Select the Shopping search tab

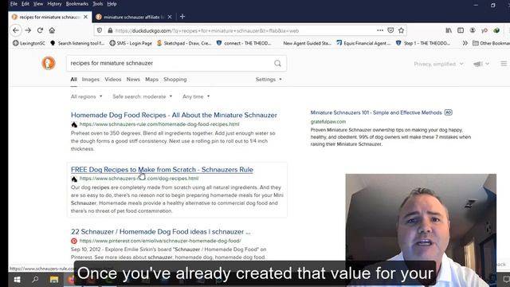point(175,80)
